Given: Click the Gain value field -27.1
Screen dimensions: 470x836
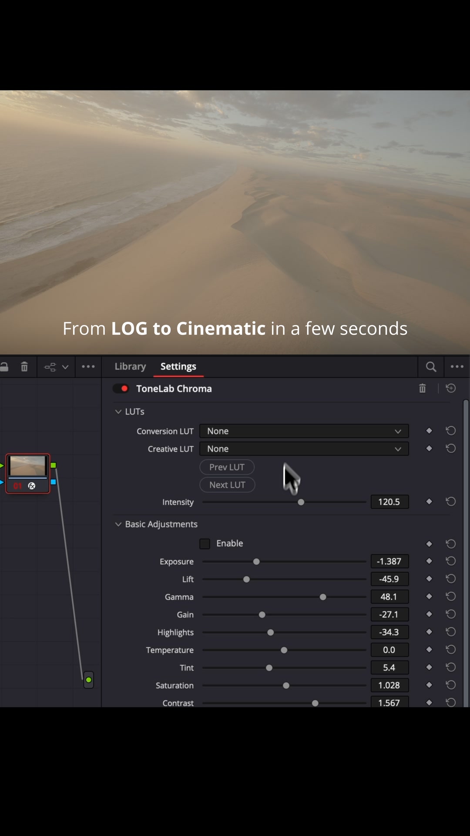Looking at the screenshot, I should coord(389,614).
